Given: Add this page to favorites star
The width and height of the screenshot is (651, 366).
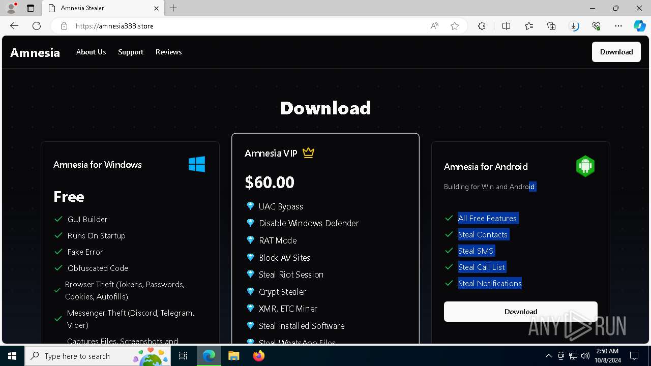Looking at the screenshot, I should coord(455,26).
